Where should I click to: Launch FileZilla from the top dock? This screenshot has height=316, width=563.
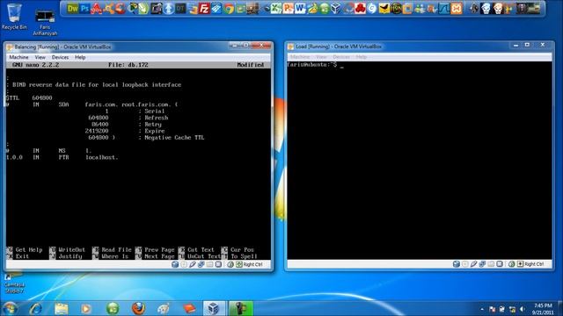(x=204, y=8)
